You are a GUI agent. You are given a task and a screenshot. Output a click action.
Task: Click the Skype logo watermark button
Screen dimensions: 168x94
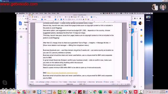5,83
